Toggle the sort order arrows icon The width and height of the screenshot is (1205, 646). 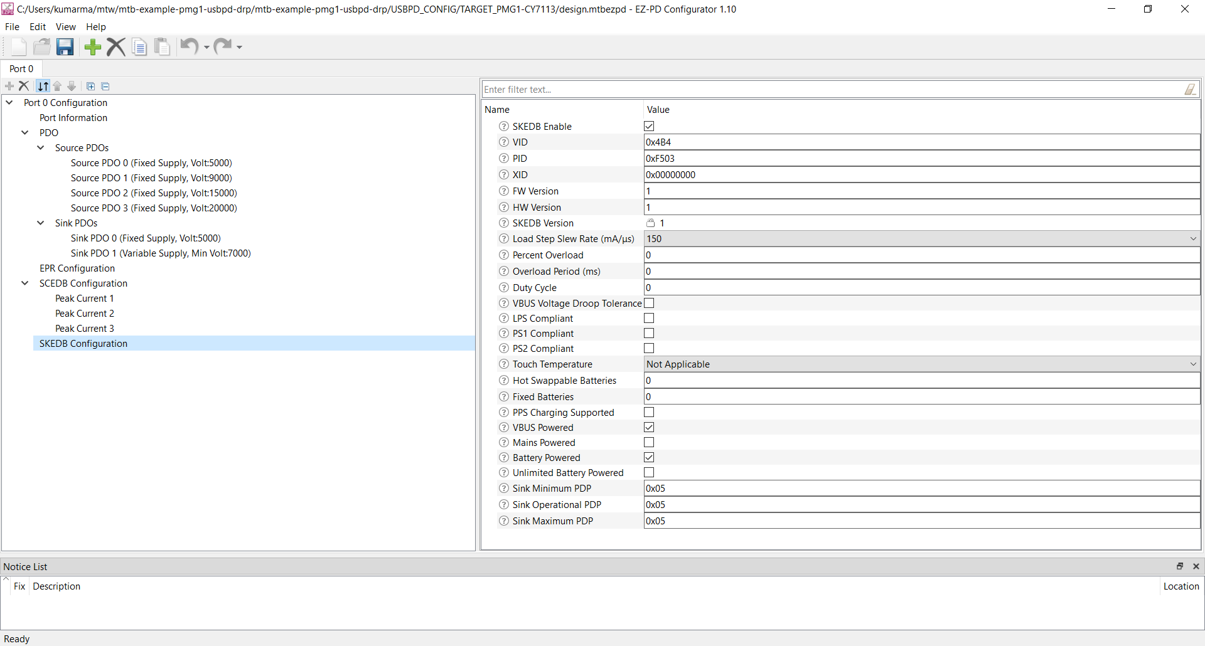43,86
